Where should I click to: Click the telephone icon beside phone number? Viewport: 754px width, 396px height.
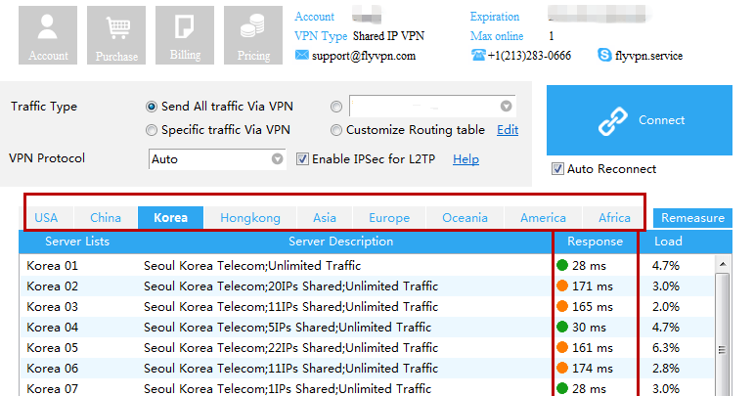click(478, 56)
